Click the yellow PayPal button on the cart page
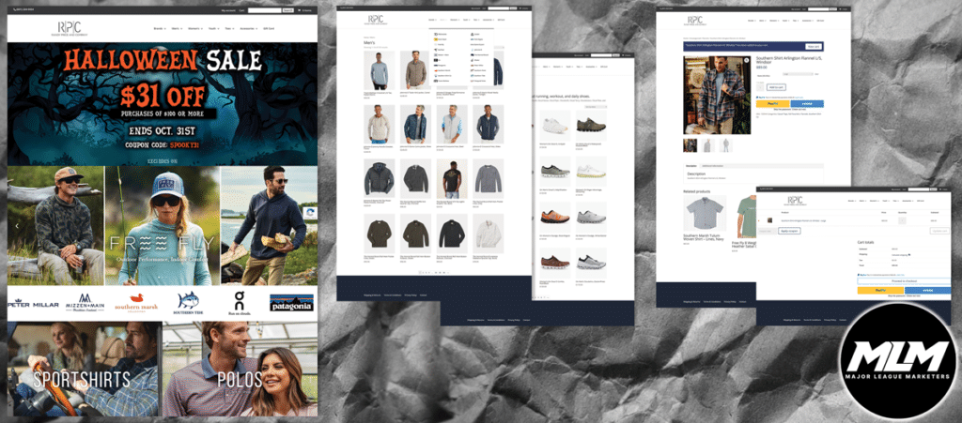The width and height of the screenshot is (962, 423). click(880, 290)
